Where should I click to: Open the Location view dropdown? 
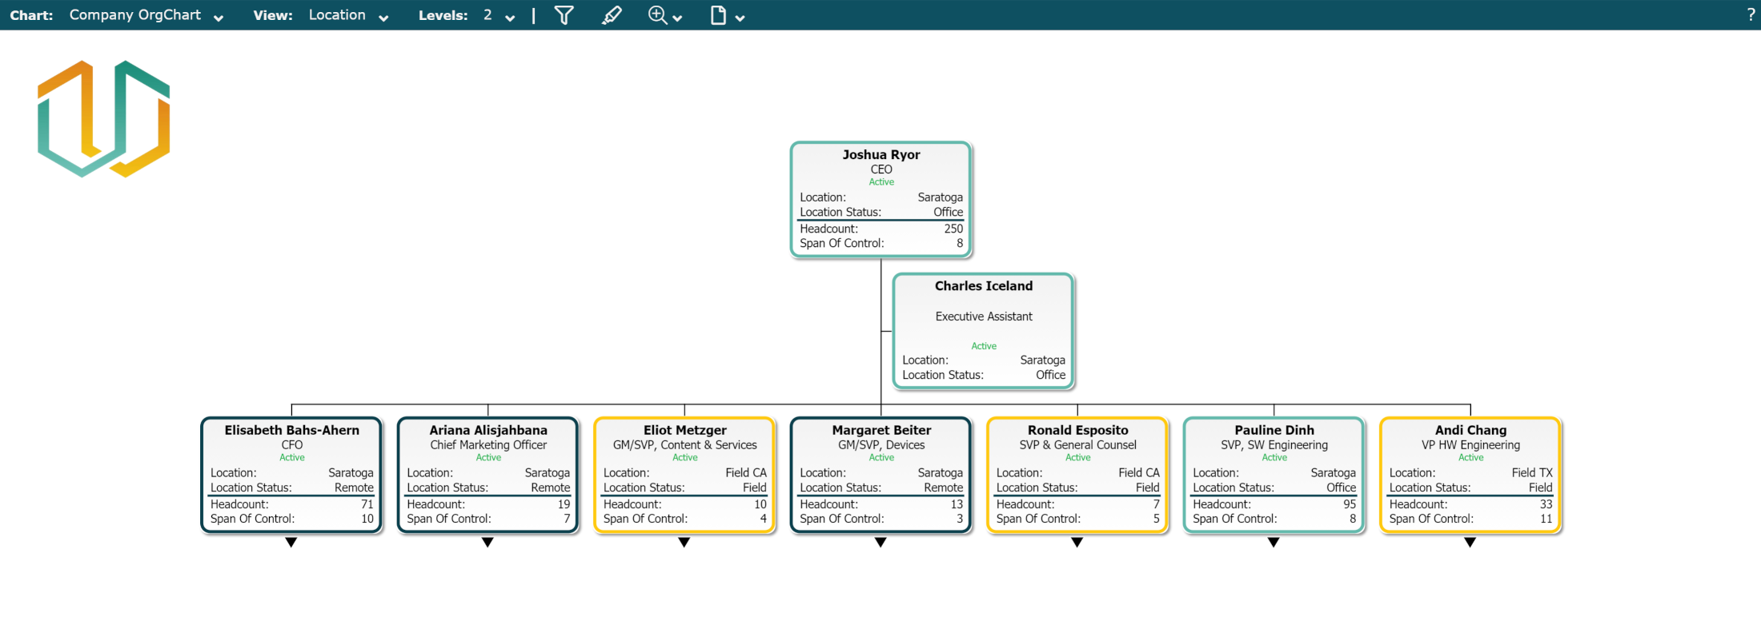349,15
